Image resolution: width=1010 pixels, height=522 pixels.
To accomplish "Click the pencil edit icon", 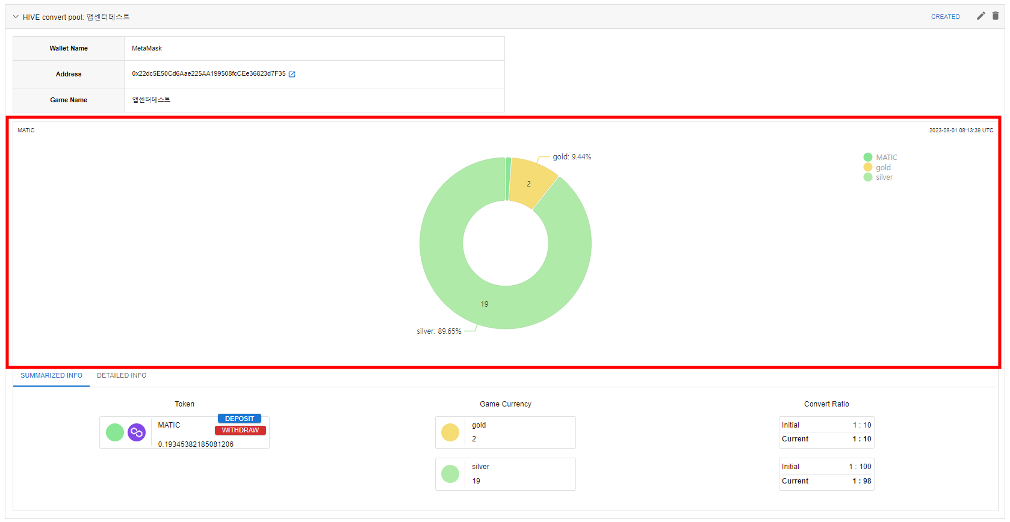I will pos(981,16).
